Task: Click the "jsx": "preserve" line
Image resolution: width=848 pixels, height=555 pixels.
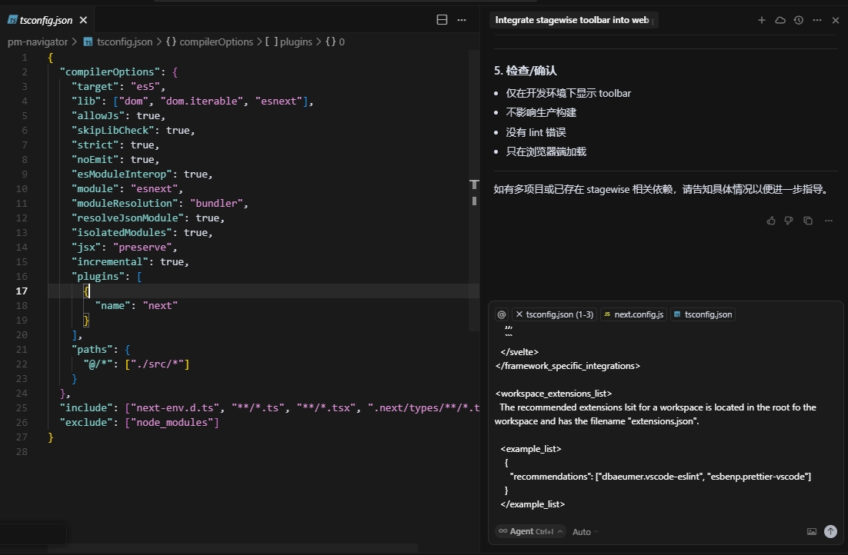Action: pyautogui.click(x=125, y=247)
